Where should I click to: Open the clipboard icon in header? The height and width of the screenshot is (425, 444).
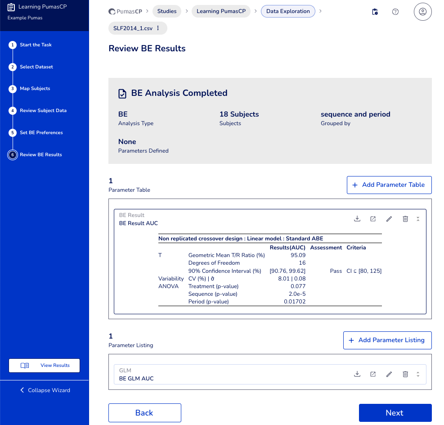point(375,12)
